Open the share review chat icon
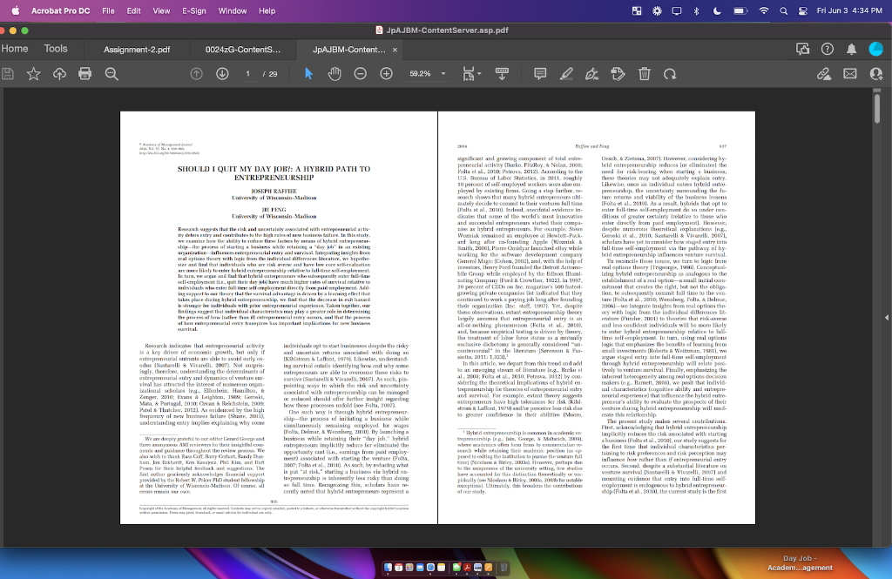Screen dimensions: 892x579 (802, 50)
